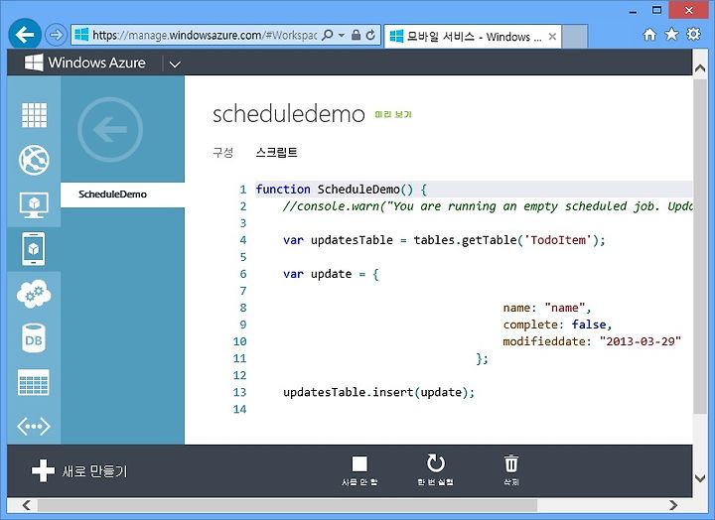The height and width of the screenshot is (520, 715).
Task: Click the updatesTable.insert(update) line
Action: coord(379,392)
